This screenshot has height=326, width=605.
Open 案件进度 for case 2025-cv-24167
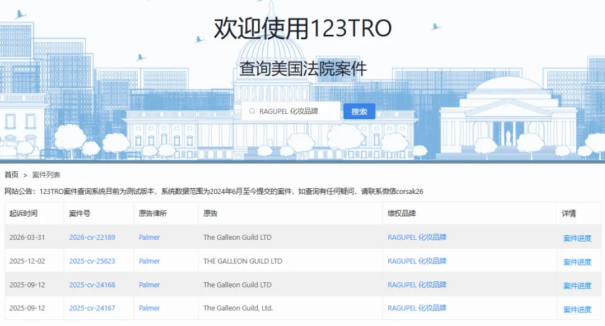[577, 309]
